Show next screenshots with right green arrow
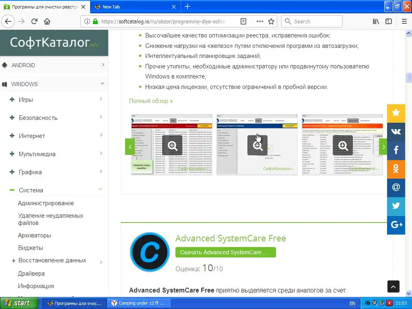The image size is (412, 309). [x=383, y=146]
